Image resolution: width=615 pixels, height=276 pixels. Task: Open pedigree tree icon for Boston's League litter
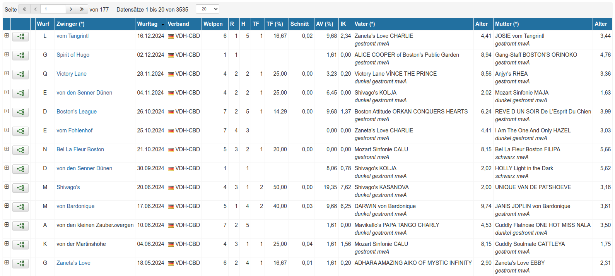tap(20, 112)
